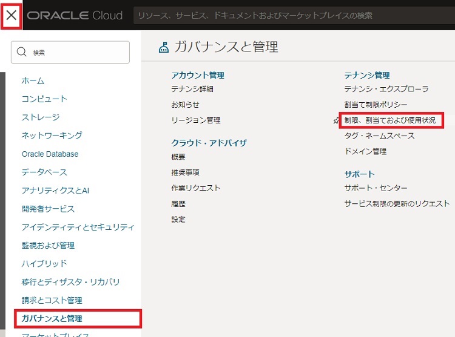Screen dimensions: 455x337
Task: Open Oracle Database menu entry
Action: click(50, 154)
